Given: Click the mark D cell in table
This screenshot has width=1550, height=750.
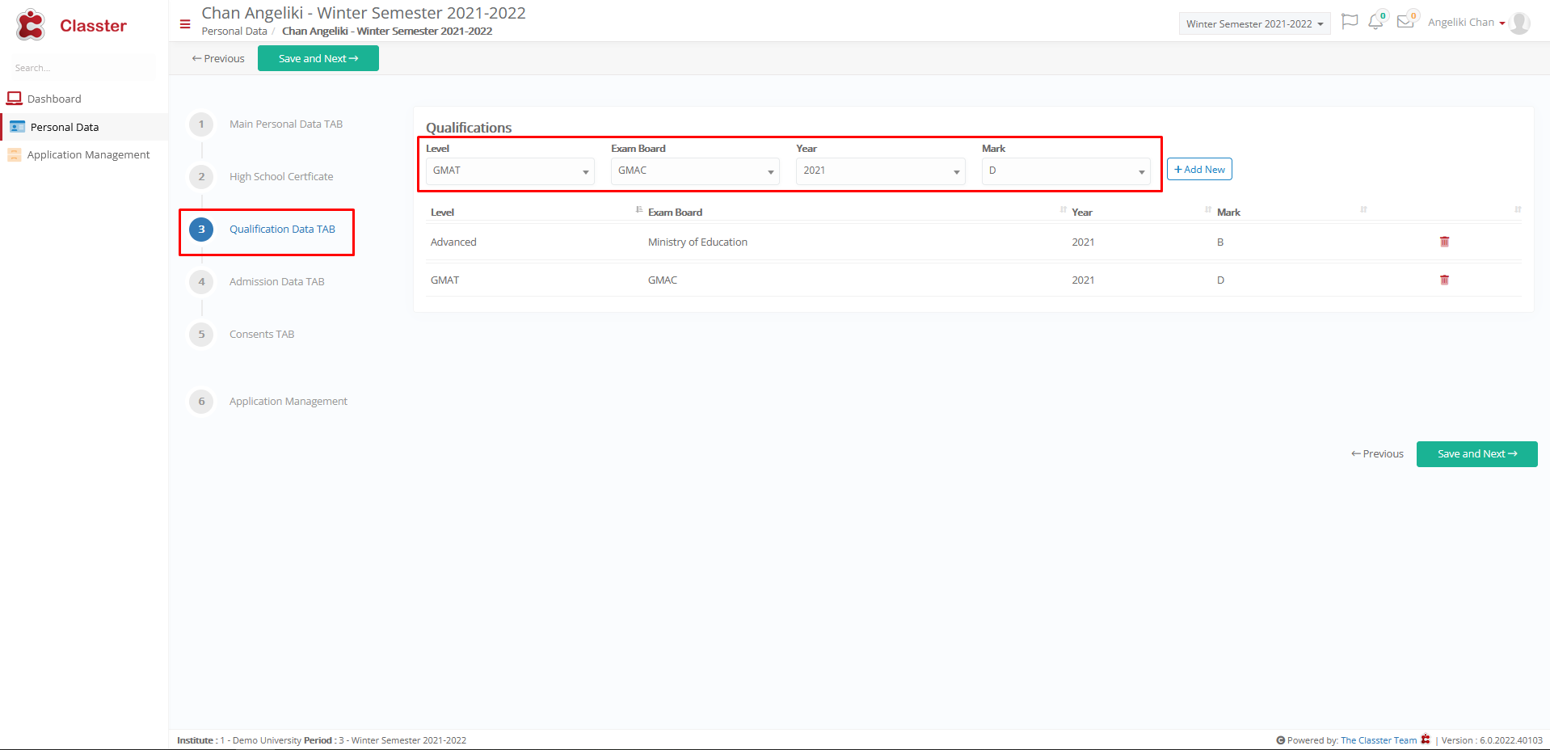Looking at the screenshot, I should click(x=1220, y=280).
